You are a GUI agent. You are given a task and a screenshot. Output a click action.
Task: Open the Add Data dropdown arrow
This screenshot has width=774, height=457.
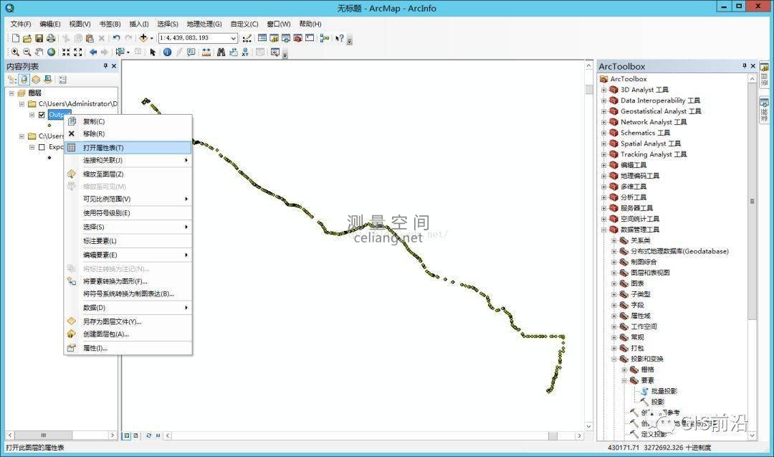151,38
